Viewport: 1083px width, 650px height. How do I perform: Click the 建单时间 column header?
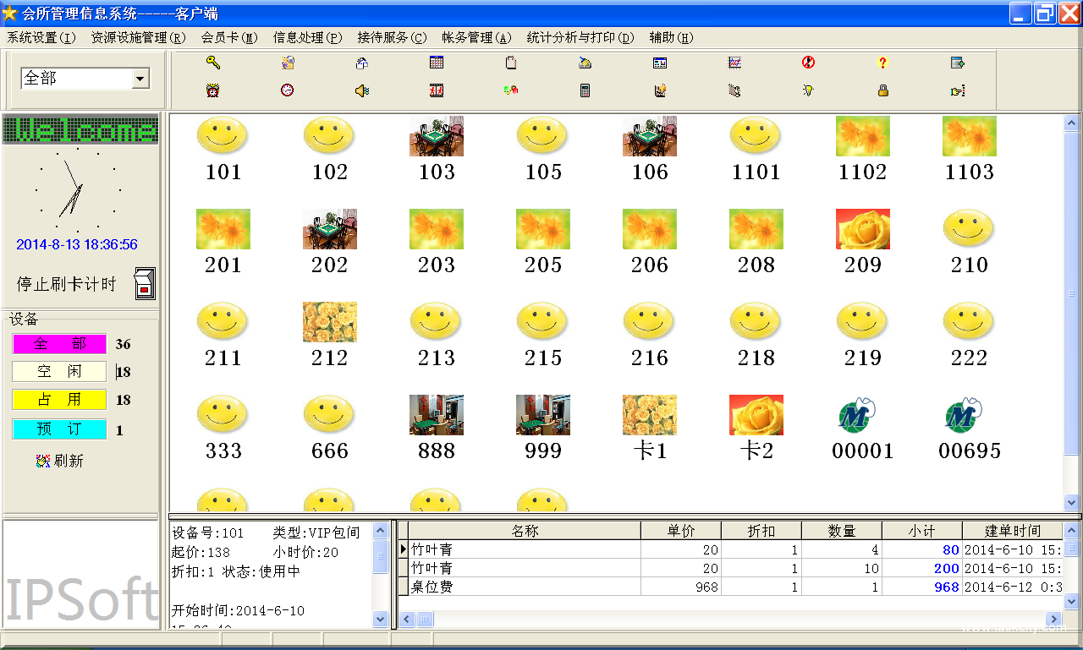(x=1013, y=531)
